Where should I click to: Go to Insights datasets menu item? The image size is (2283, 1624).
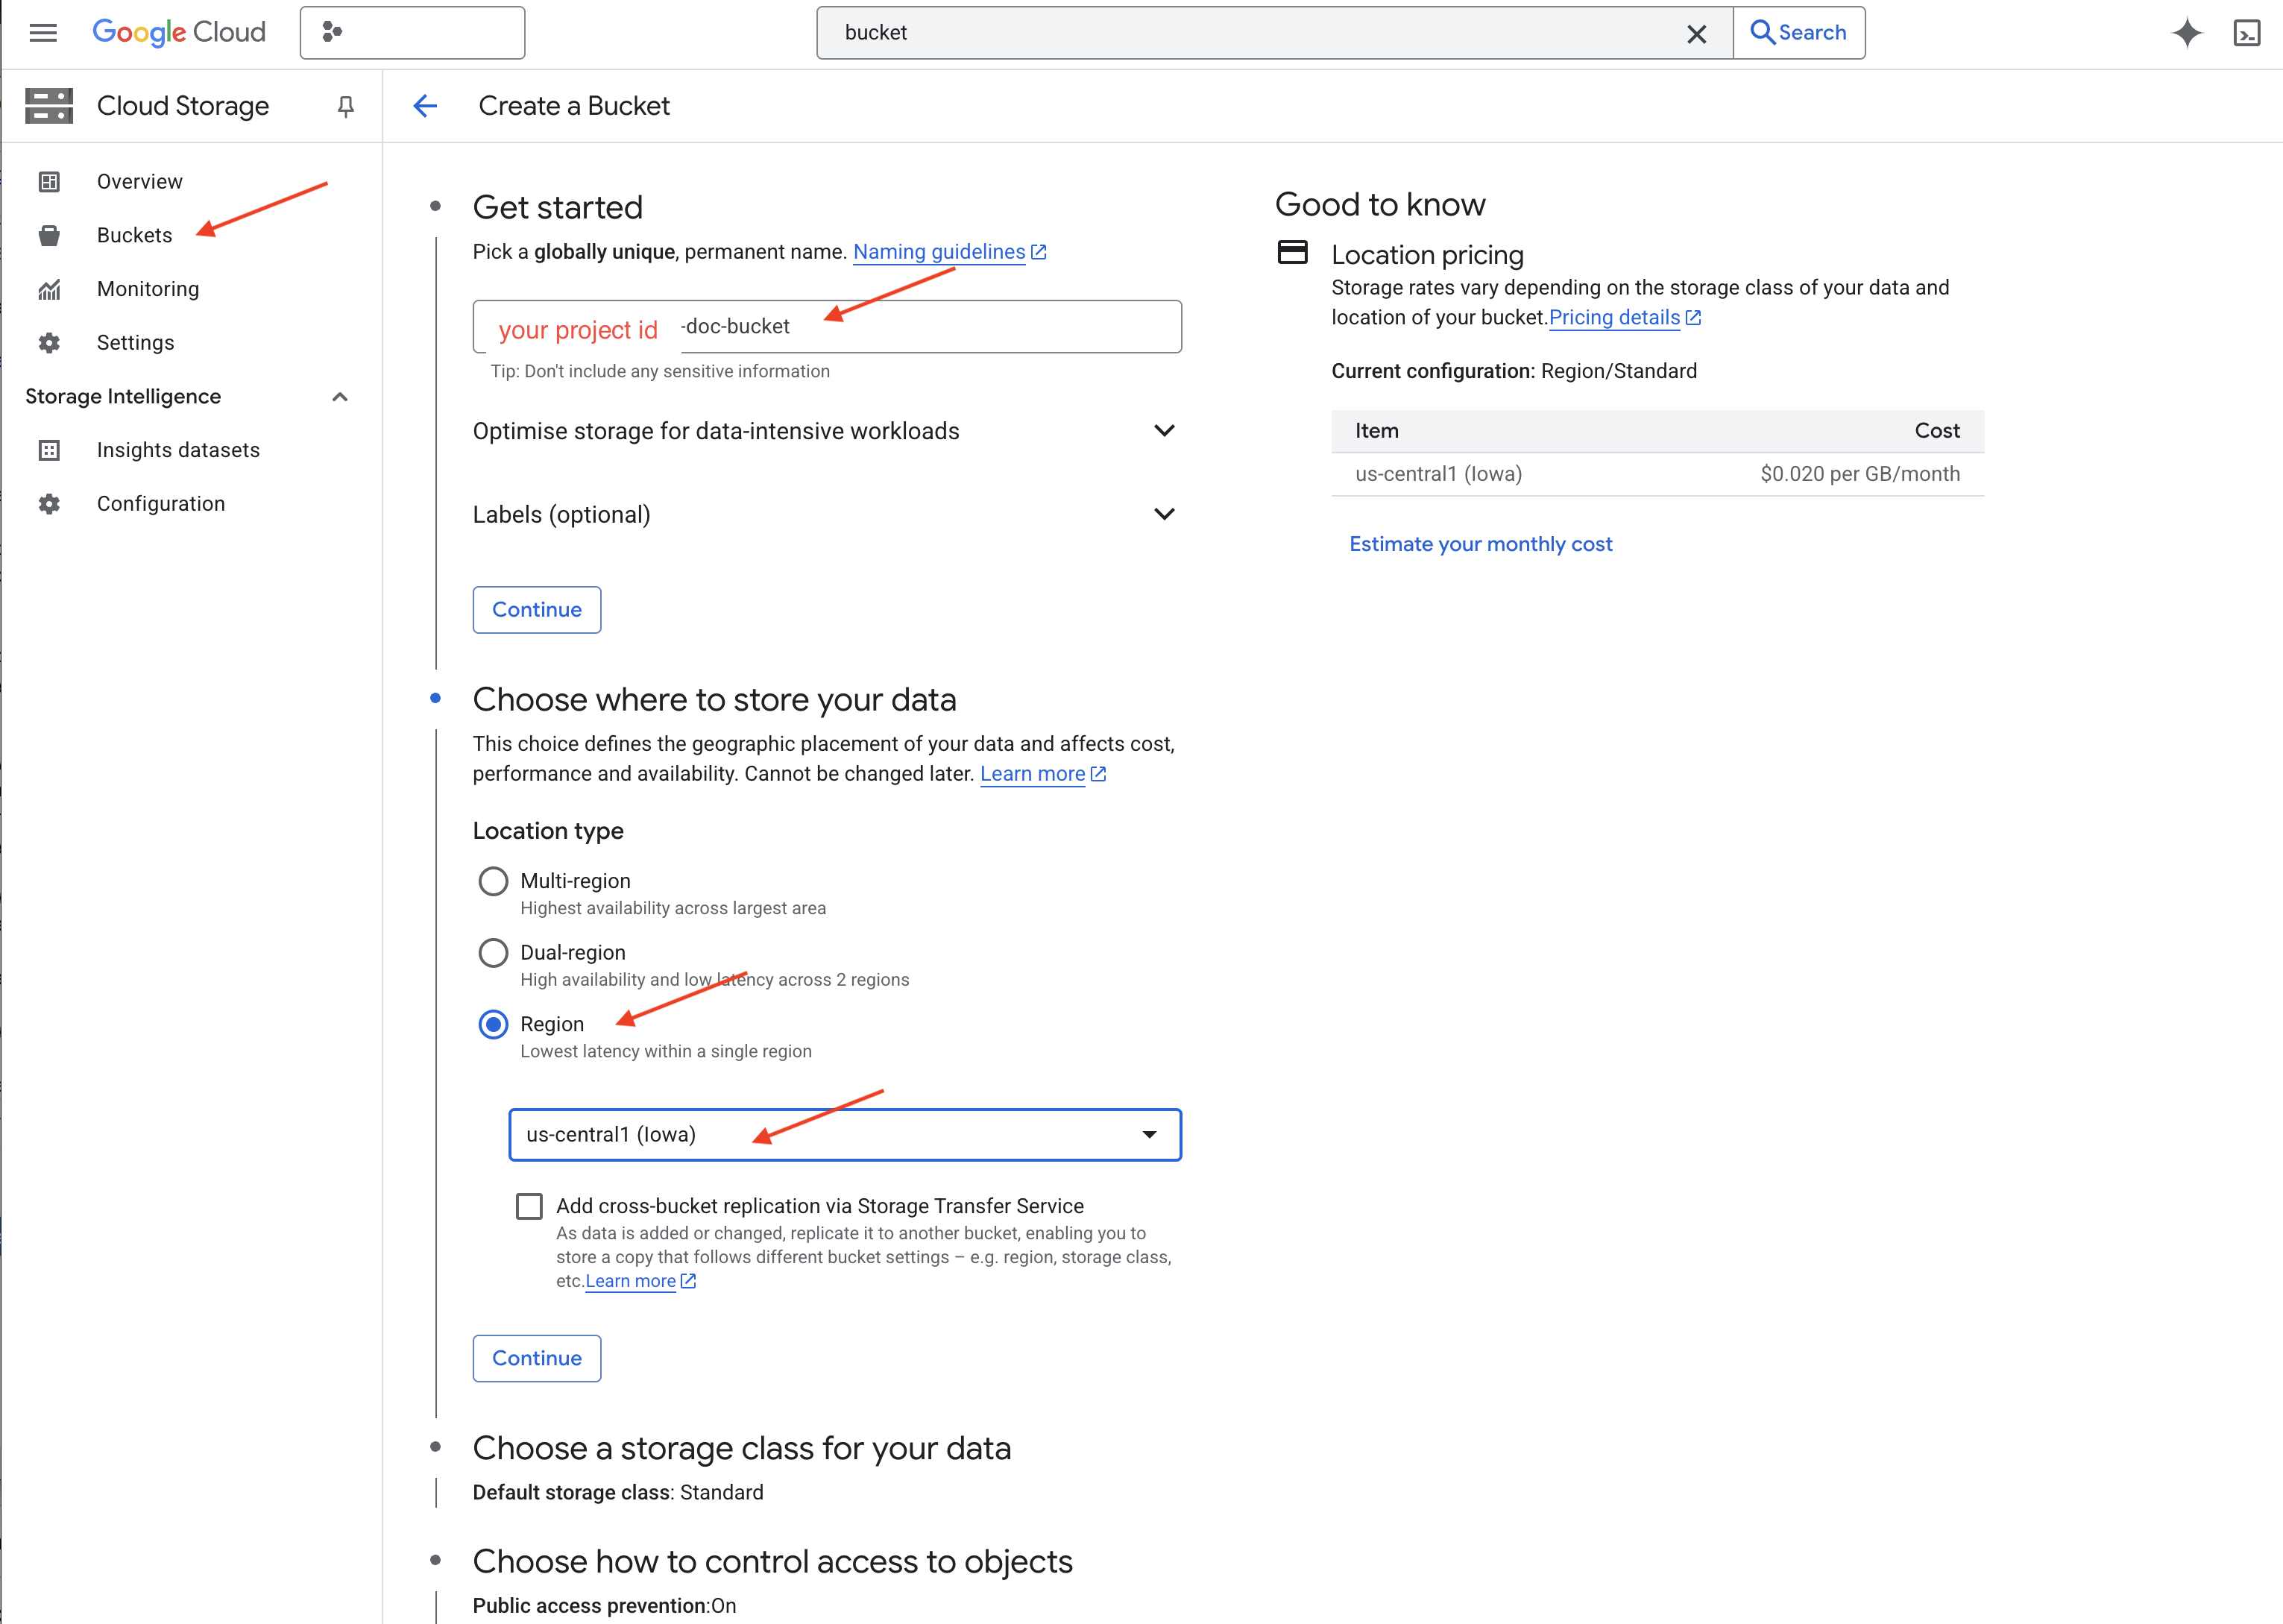(x=178, y=450)
